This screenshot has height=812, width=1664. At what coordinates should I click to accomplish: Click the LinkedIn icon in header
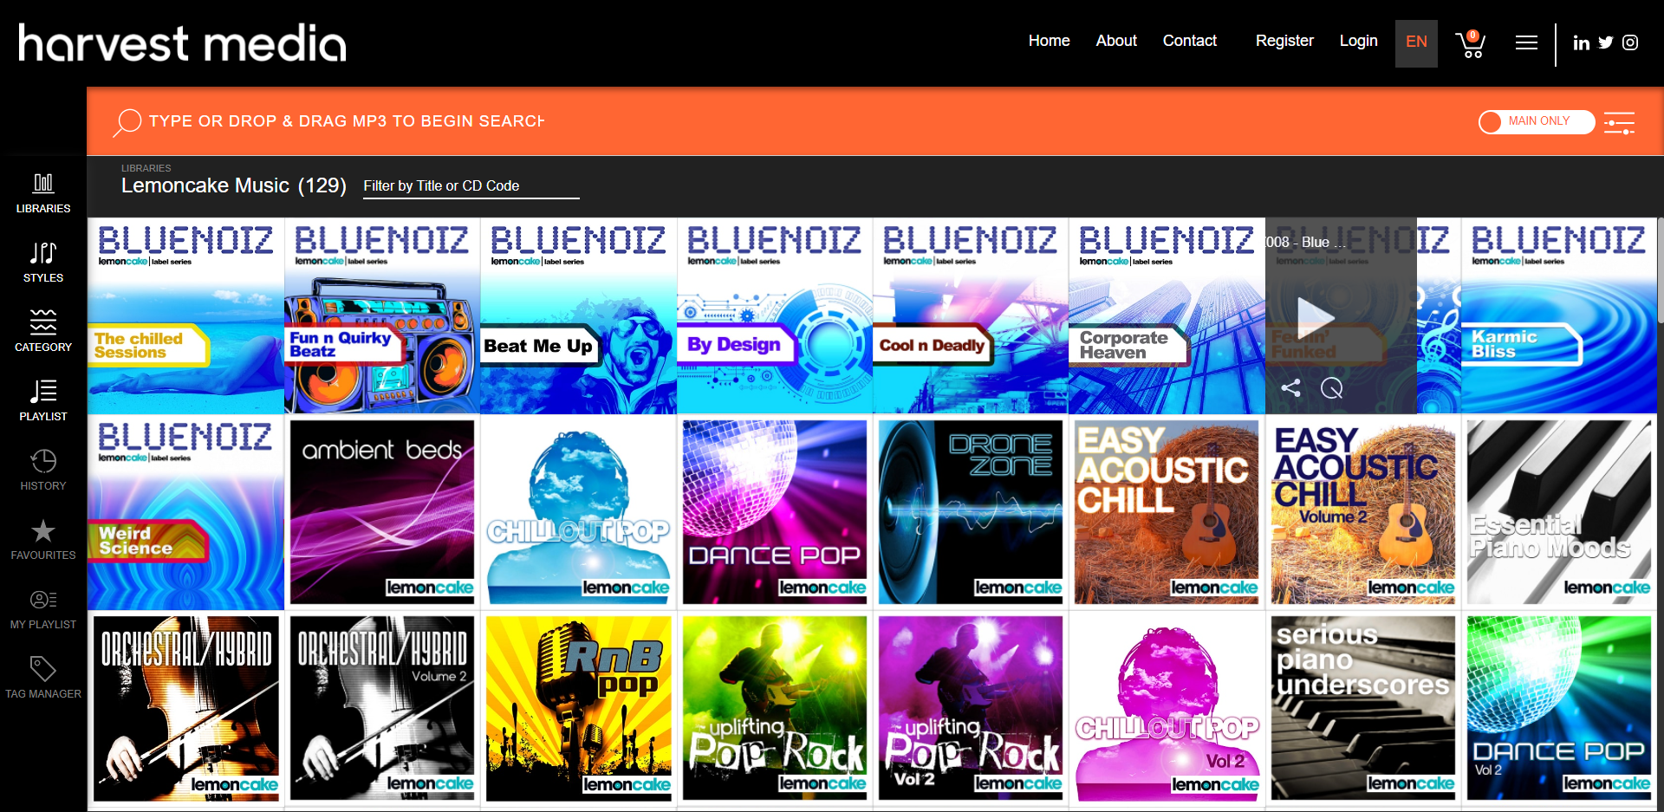(1581, 42)
